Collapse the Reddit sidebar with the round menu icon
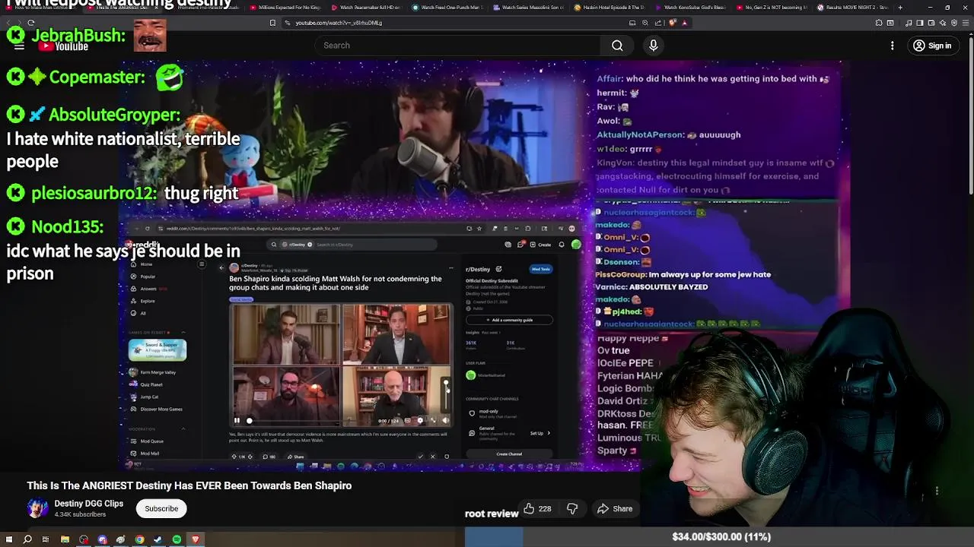 (x=202, y=264)
